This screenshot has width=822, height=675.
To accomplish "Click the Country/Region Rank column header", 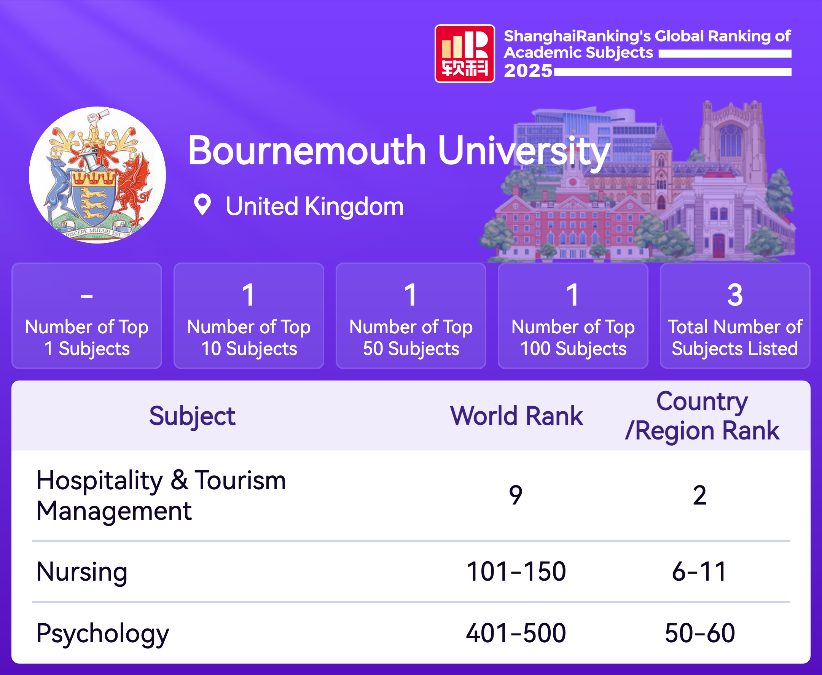I will (x=702, y=416).
